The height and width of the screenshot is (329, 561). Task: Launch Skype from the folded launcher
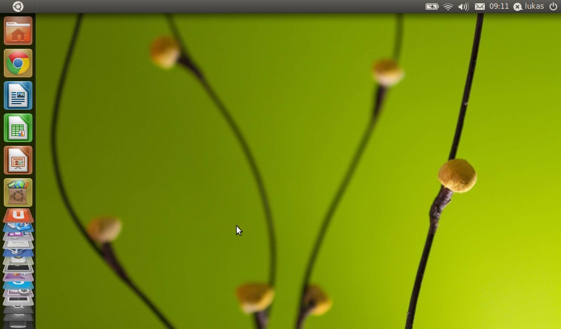click(x=18, y=285)
